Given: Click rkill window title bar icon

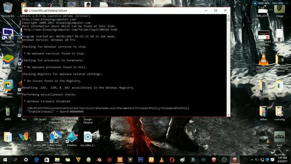Looking at the screenshot, I should [x=26, y=10].
